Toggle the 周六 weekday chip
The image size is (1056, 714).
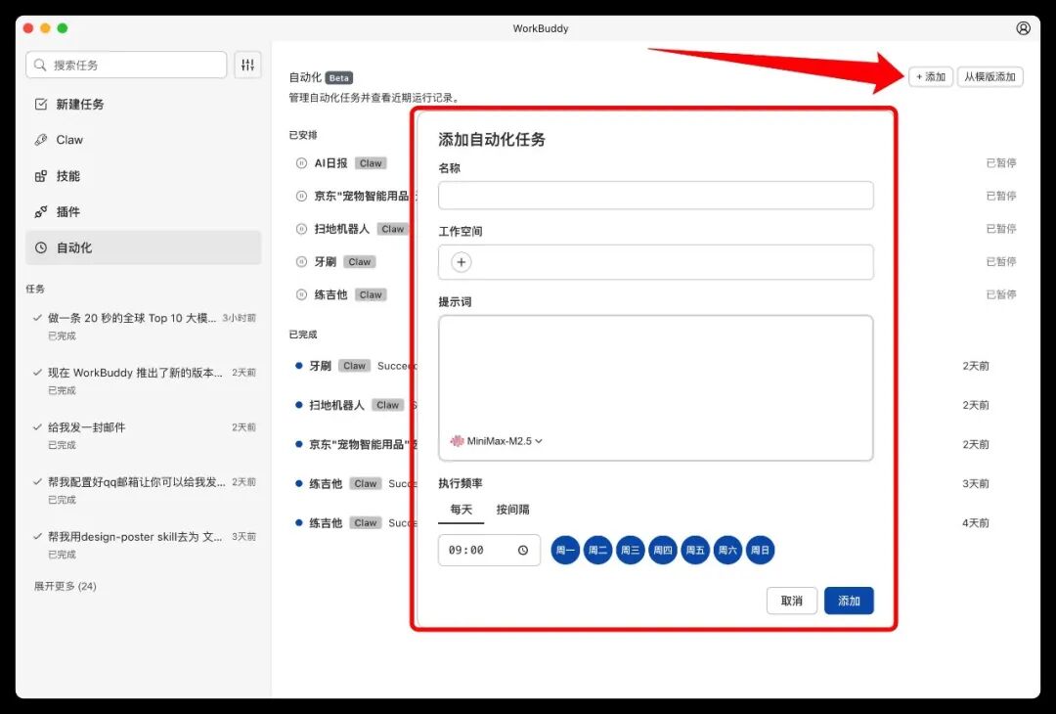tap(727, 551)
